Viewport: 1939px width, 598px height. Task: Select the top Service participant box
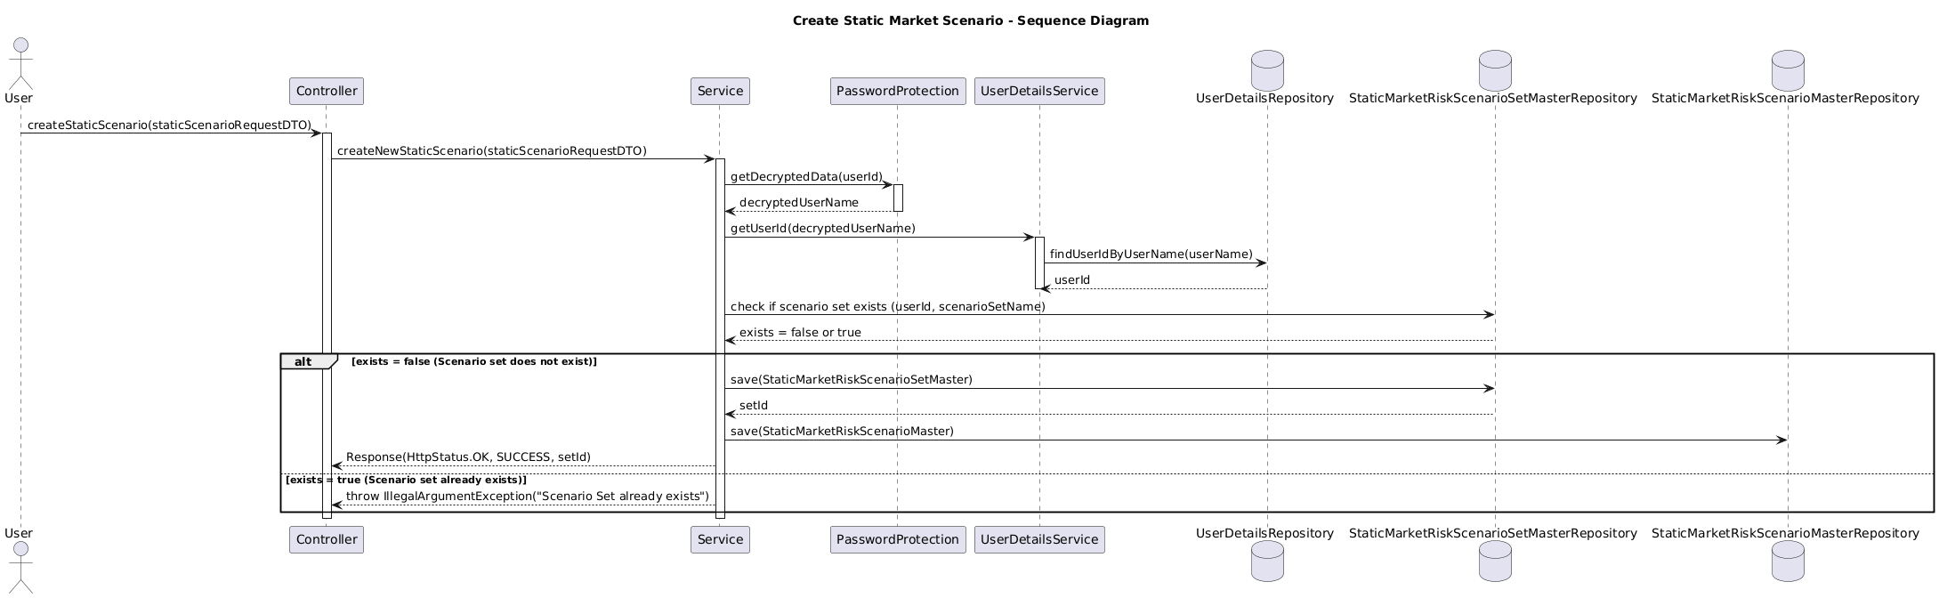point(720,91)
